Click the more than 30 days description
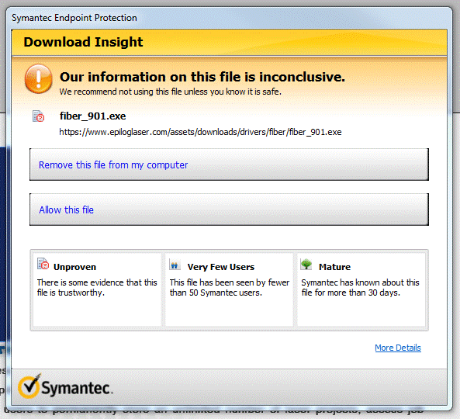This screenshot has width=460, height=419. 360,288
